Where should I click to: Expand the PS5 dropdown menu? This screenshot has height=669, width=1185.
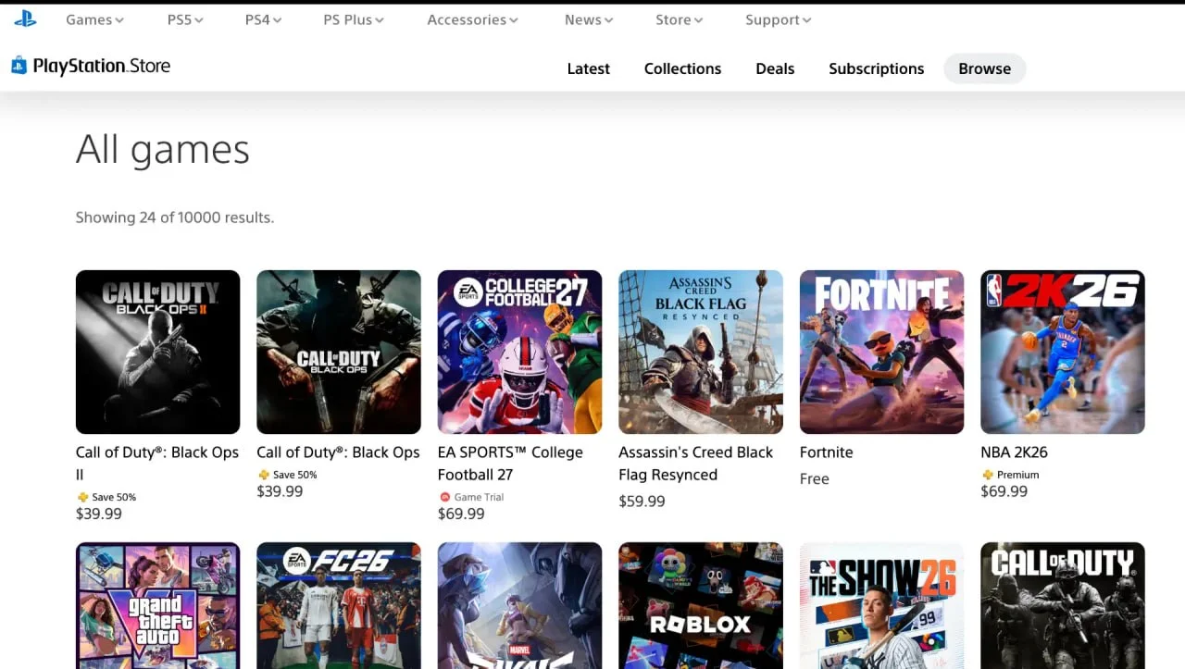pyautogui.click(x=185, y=19)
